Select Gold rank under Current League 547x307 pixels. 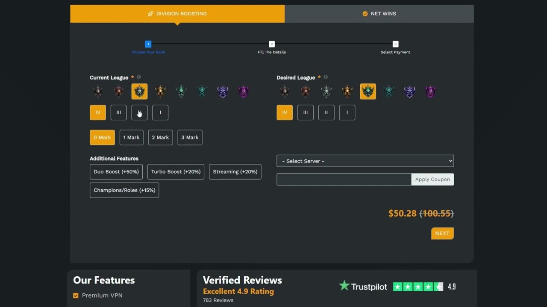[x=160, y=92]
